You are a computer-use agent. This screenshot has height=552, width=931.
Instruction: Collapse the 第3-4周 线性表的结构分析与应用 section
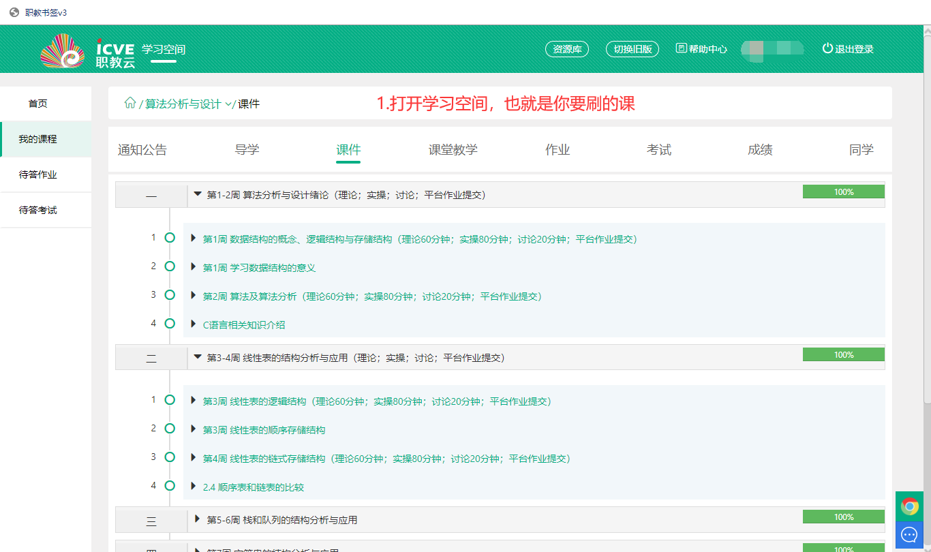point(198,356)
